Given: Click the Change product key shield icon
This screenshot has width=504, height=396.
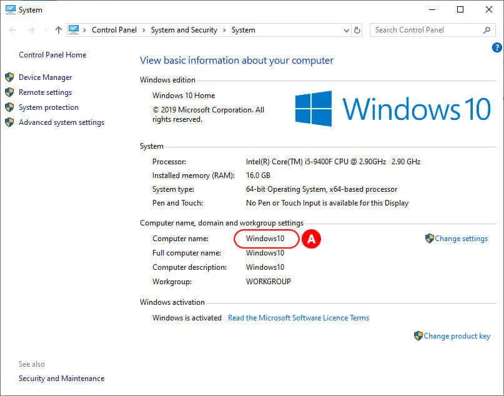Looking at the screenshot, I should click(x=418, y=335).
